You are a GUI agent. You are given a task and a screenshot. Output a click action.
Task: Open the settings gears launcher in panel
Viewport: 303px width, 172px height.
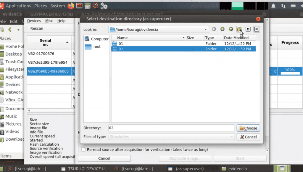(104, 6)
